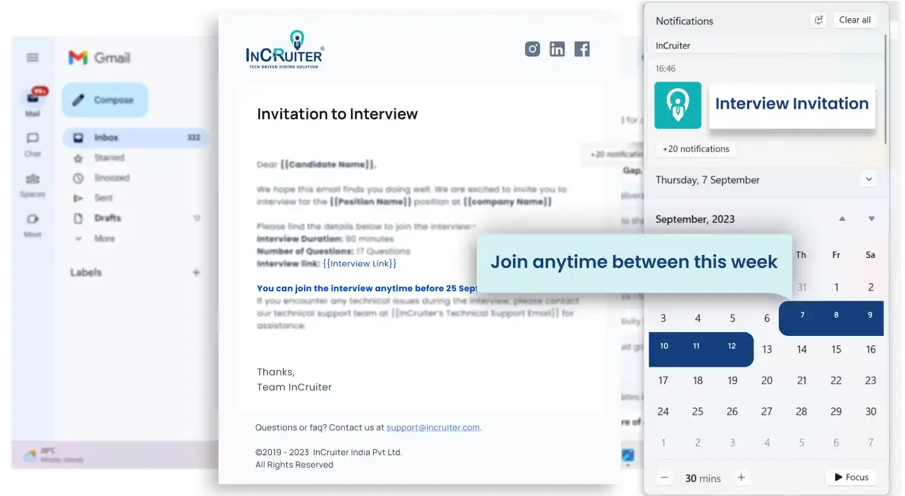Viewport: 905px width, 496px height.
Task: Open the Chat icon in Gmail sidebar
Action: 33,139
